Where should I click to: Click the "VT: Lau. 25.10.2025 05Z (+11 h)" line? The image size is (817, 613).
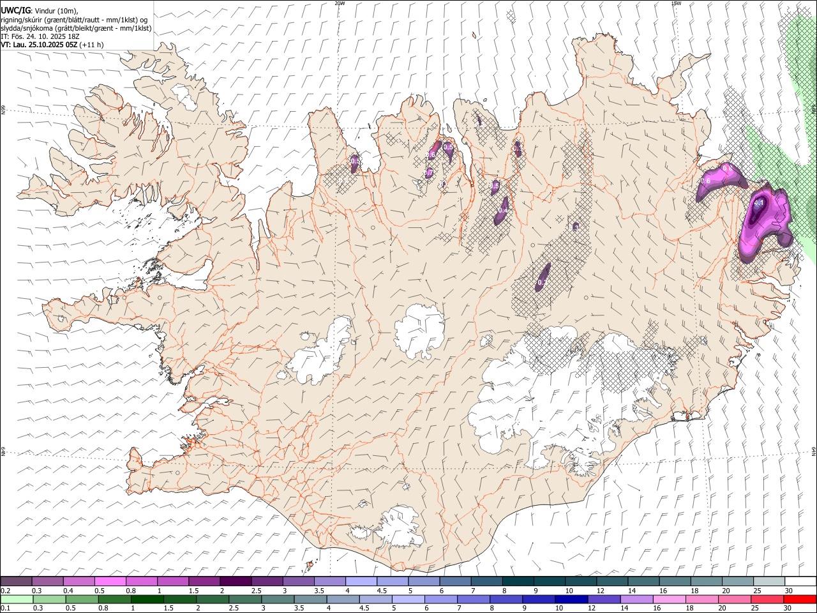(52, 45)
